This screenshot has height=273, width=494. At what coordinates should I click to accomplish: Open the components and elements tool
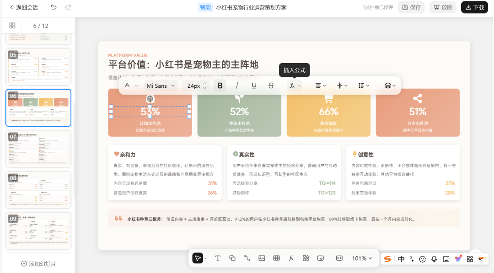pos(306,258)
